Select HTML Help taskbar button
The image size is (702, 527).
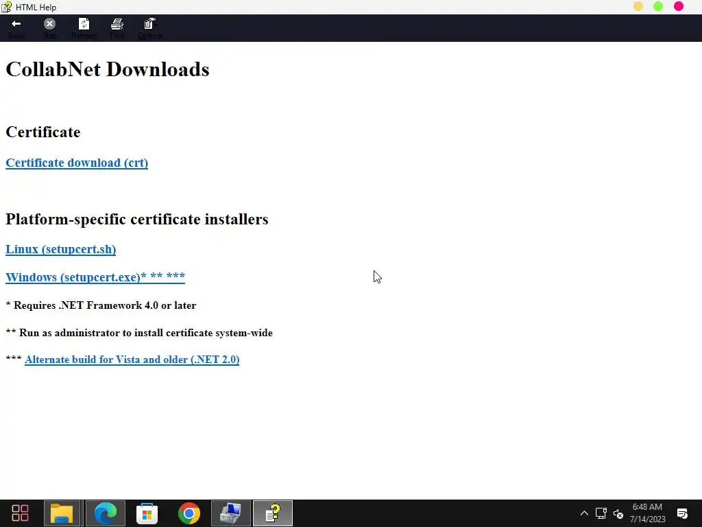[x=273, y=513]
